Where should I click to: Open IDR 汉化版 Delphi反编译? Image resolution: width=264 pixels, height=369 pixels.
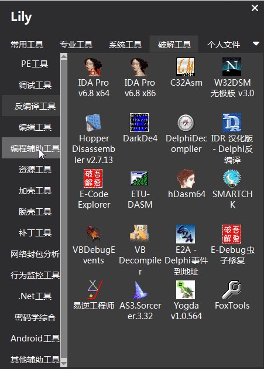[232, 139]
